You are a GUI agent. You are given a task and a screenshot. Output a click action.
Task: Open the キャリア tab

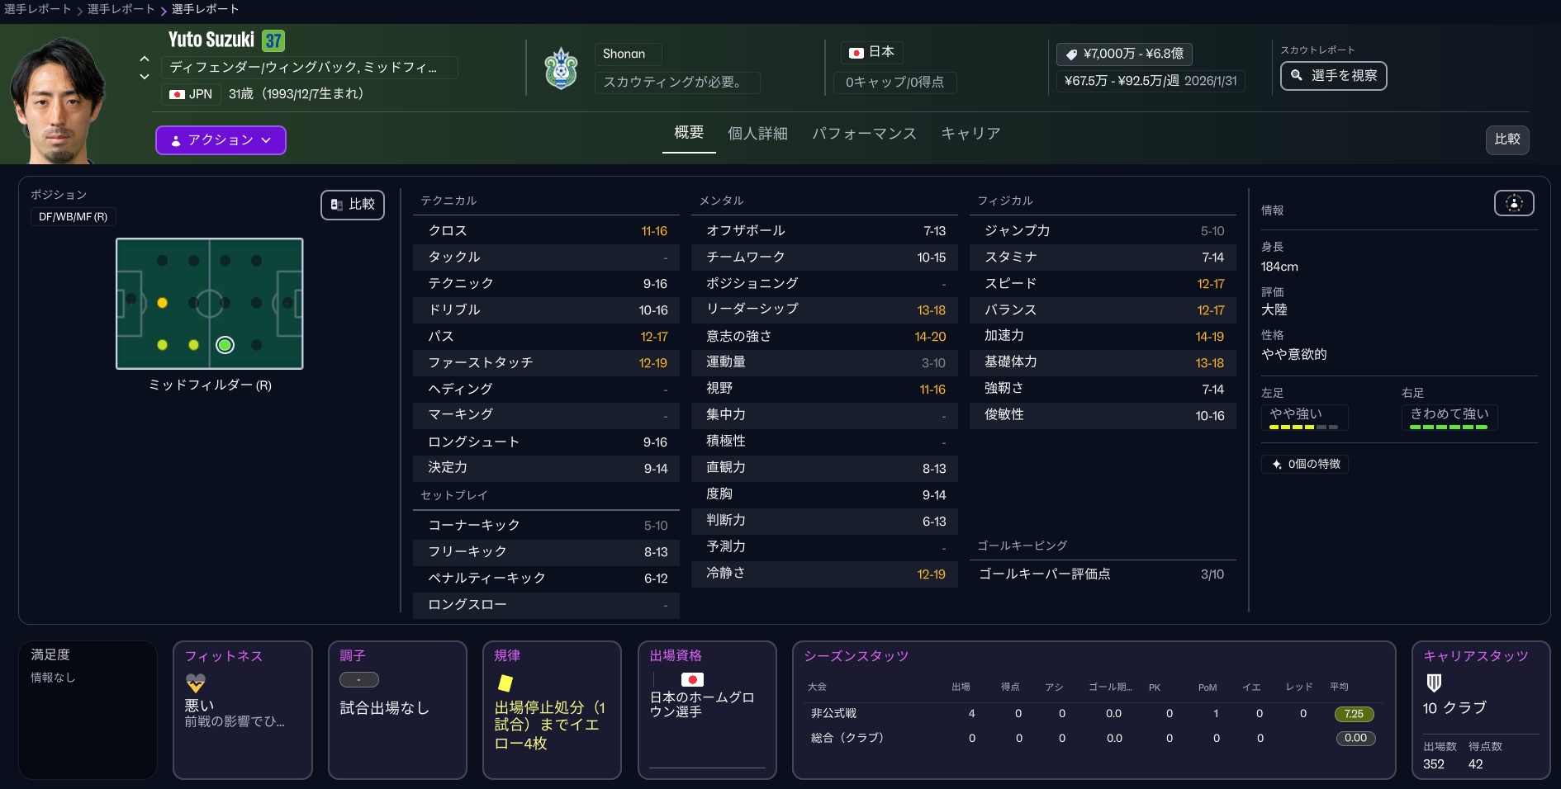[x=970, y=134]
